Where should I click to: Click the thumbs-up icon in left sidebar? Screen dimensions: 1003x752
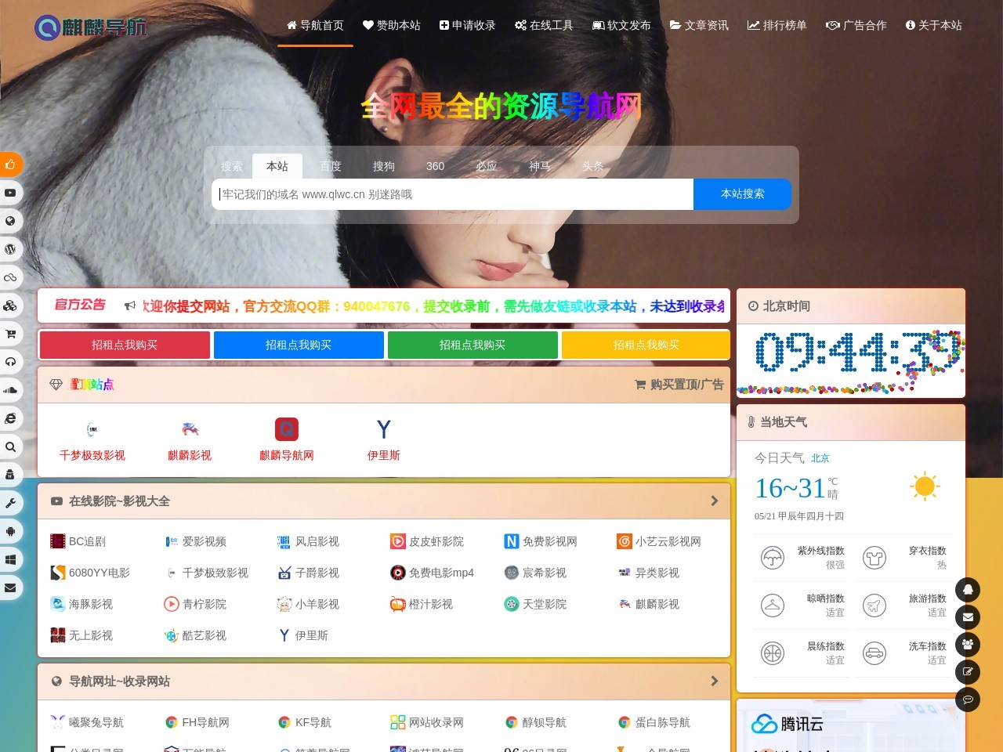[x=10, y=164]
